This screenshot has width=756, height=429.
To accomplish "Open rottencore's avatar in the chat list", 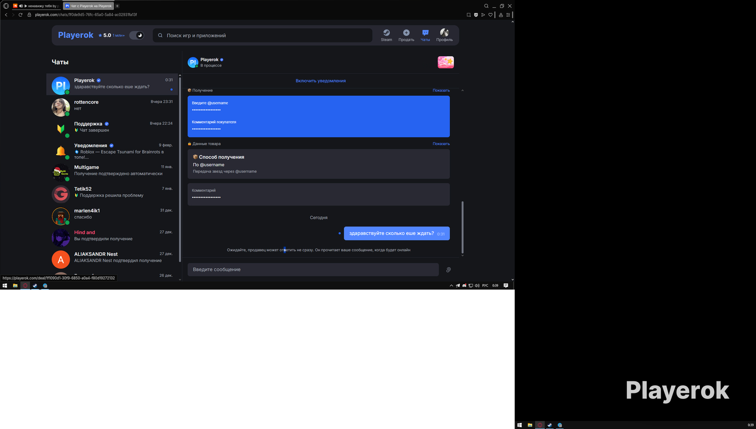I will (61, 107).
